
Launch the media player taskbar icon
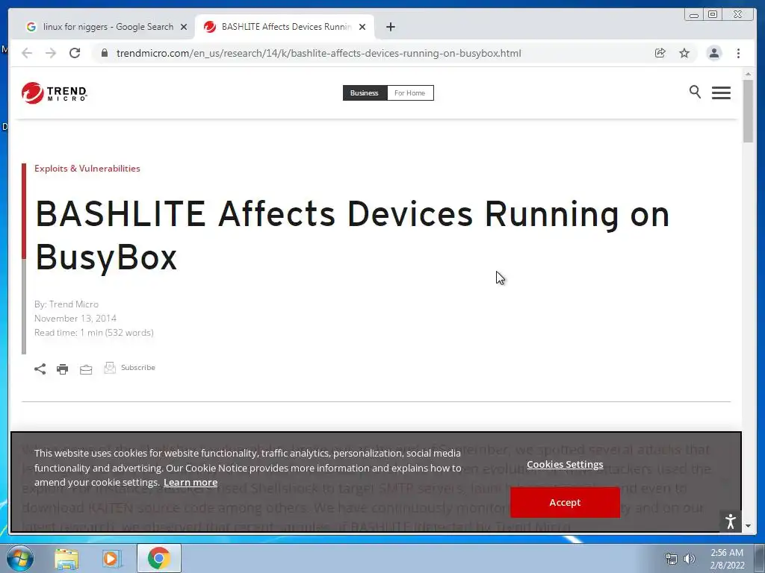click(111, 559)
